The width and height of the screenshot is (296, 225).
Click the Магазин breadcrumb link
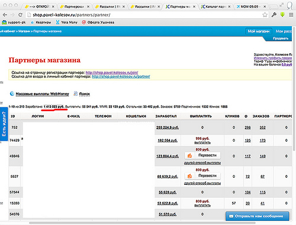coord(24,31)
